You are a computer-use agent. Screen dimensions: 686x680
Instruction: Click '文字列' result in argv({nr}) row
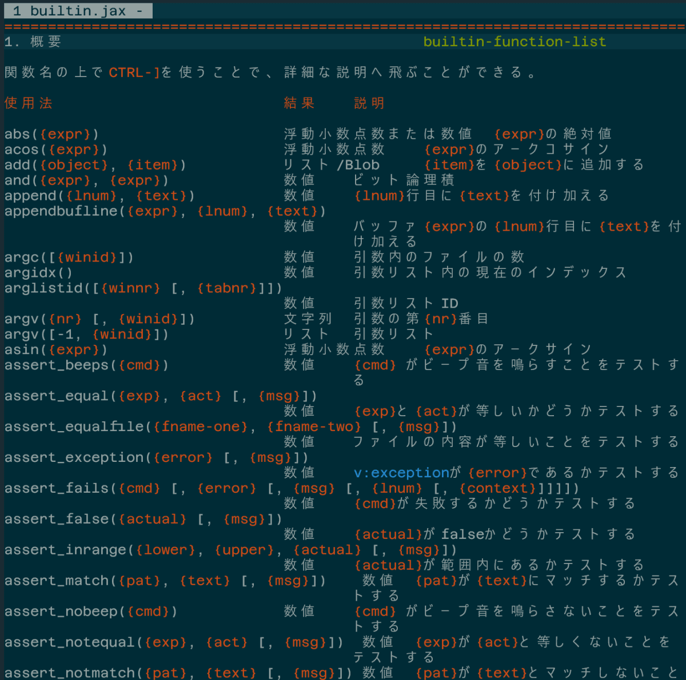click(x=308, y=319)
